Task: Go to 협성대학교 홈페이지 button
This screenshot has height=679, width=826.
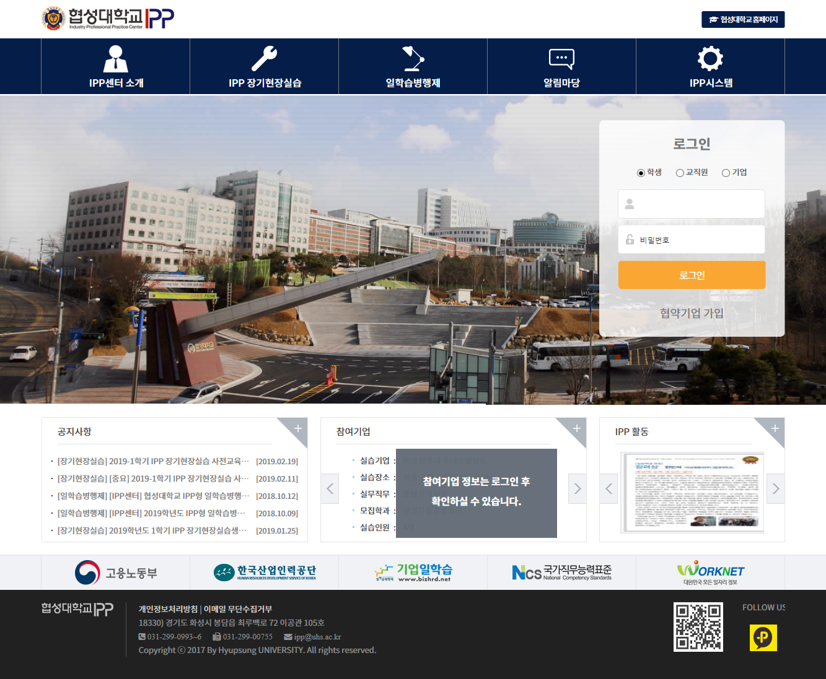Action: (x=743, y=20)
